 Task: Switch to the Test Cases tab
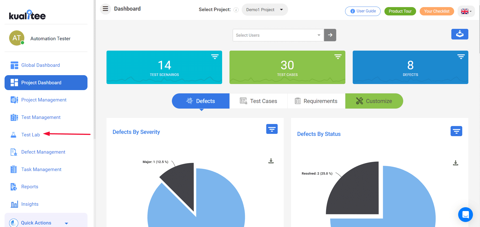(x=258, y=101)
